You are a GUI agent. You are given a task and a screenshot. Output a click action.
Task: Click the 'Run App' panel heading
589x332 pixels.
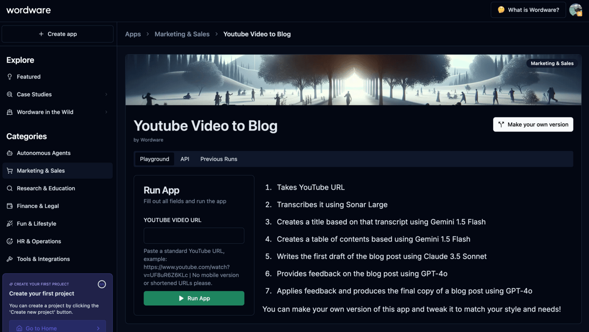161,190
